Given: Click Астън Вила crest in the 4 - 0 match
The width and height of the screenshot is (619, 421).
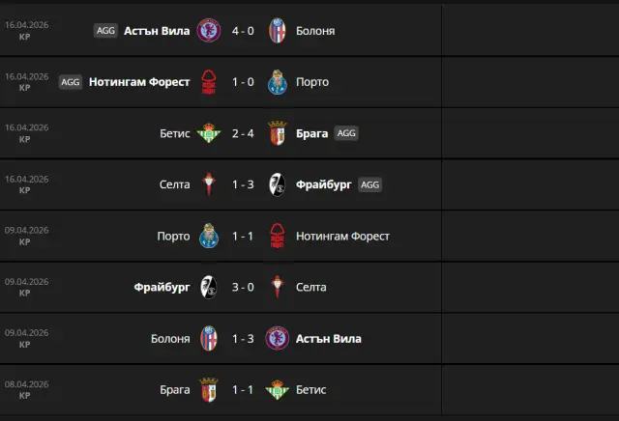Looking at the screenshot, I should pyautogui.click(x=207, y=30).
